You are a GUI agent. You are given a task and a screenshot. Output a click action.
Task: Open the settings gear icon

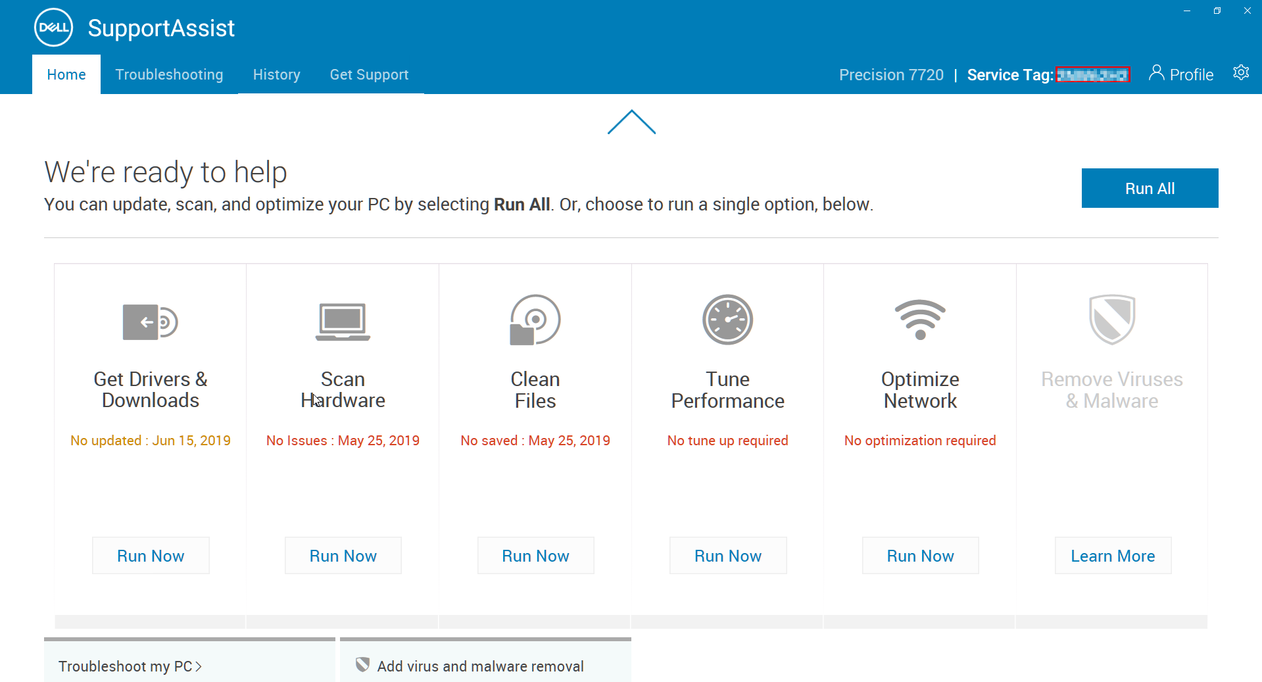pos(1240,72)
